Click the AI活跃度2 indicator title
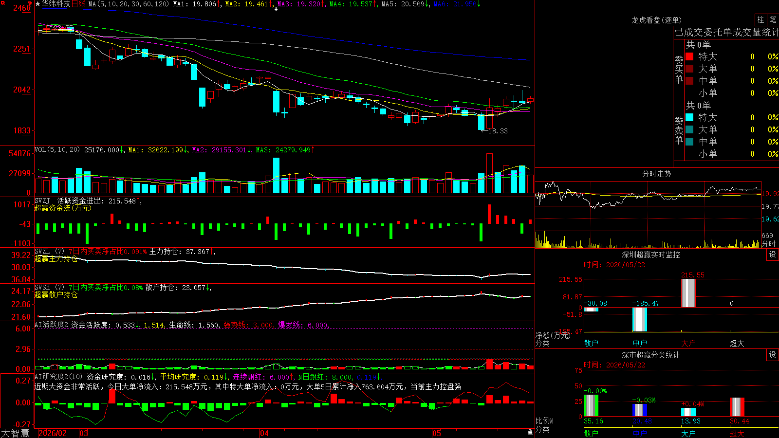Image resolution: width=779 pixels, height=438 pixels. coord(52,325)
